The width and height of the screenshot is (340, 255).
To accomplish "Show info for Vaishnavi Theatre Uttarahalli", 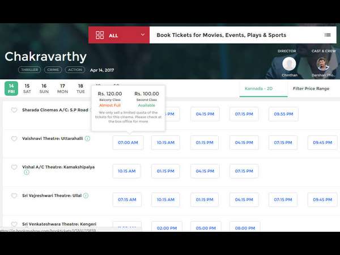I will click(x=87, y=138).
